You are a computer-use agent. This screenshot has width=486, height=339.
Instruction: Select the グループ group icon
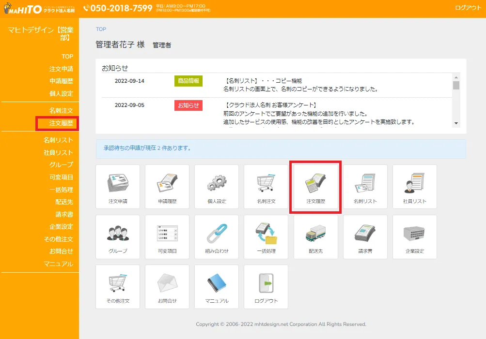click(117, 236)
